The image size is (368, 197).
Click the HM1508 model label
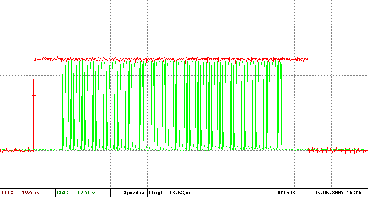pos(286,193)
